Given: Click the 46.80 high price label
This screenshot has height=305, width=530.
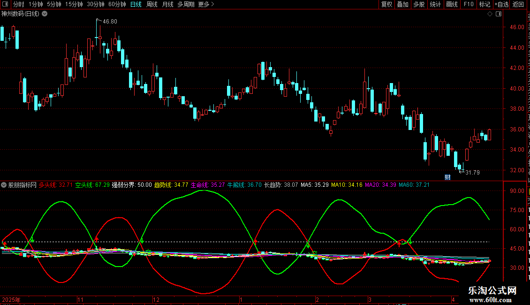Looking at the screenshot, I should pos(110,21).
